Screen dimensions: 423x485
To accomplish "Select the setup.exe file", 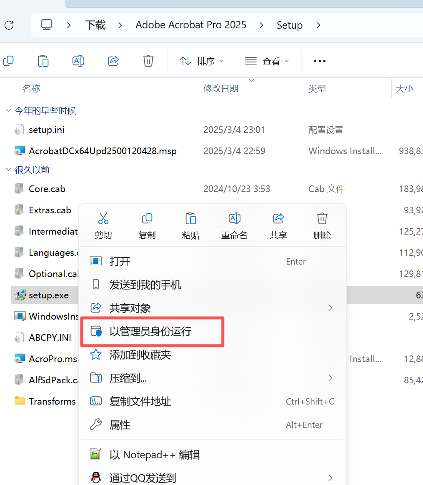I will [49, 295].
